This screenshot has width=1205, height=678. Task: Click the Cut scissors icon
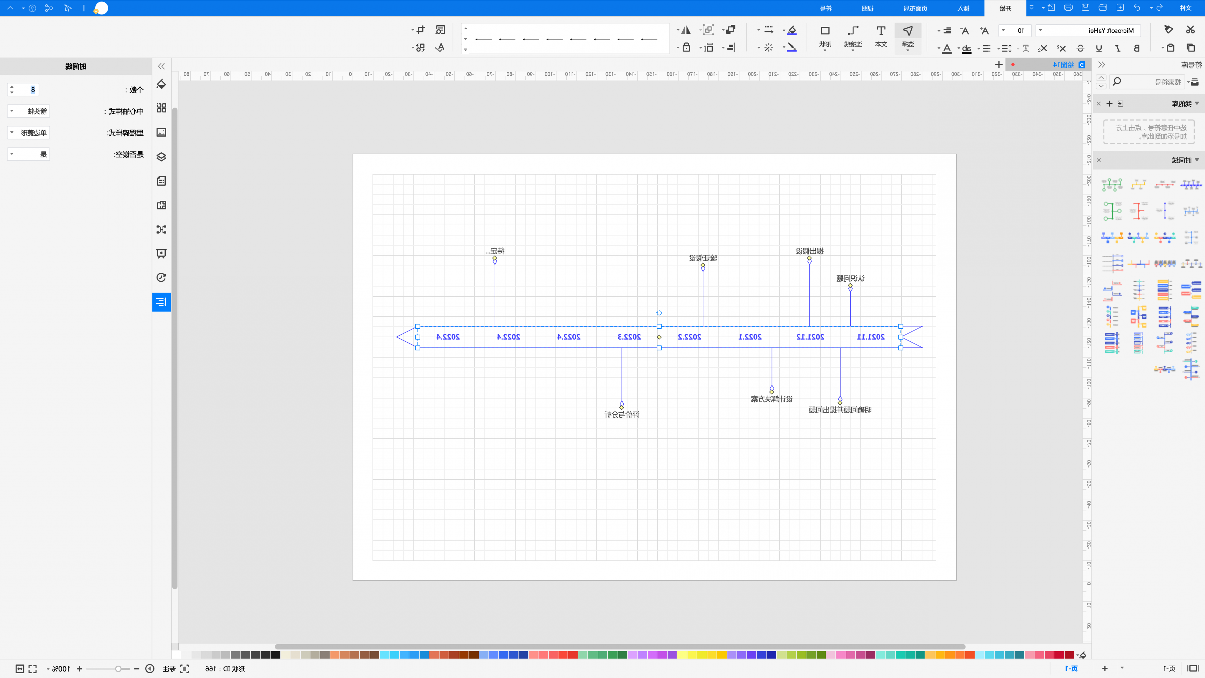[x=1191, y=30]
